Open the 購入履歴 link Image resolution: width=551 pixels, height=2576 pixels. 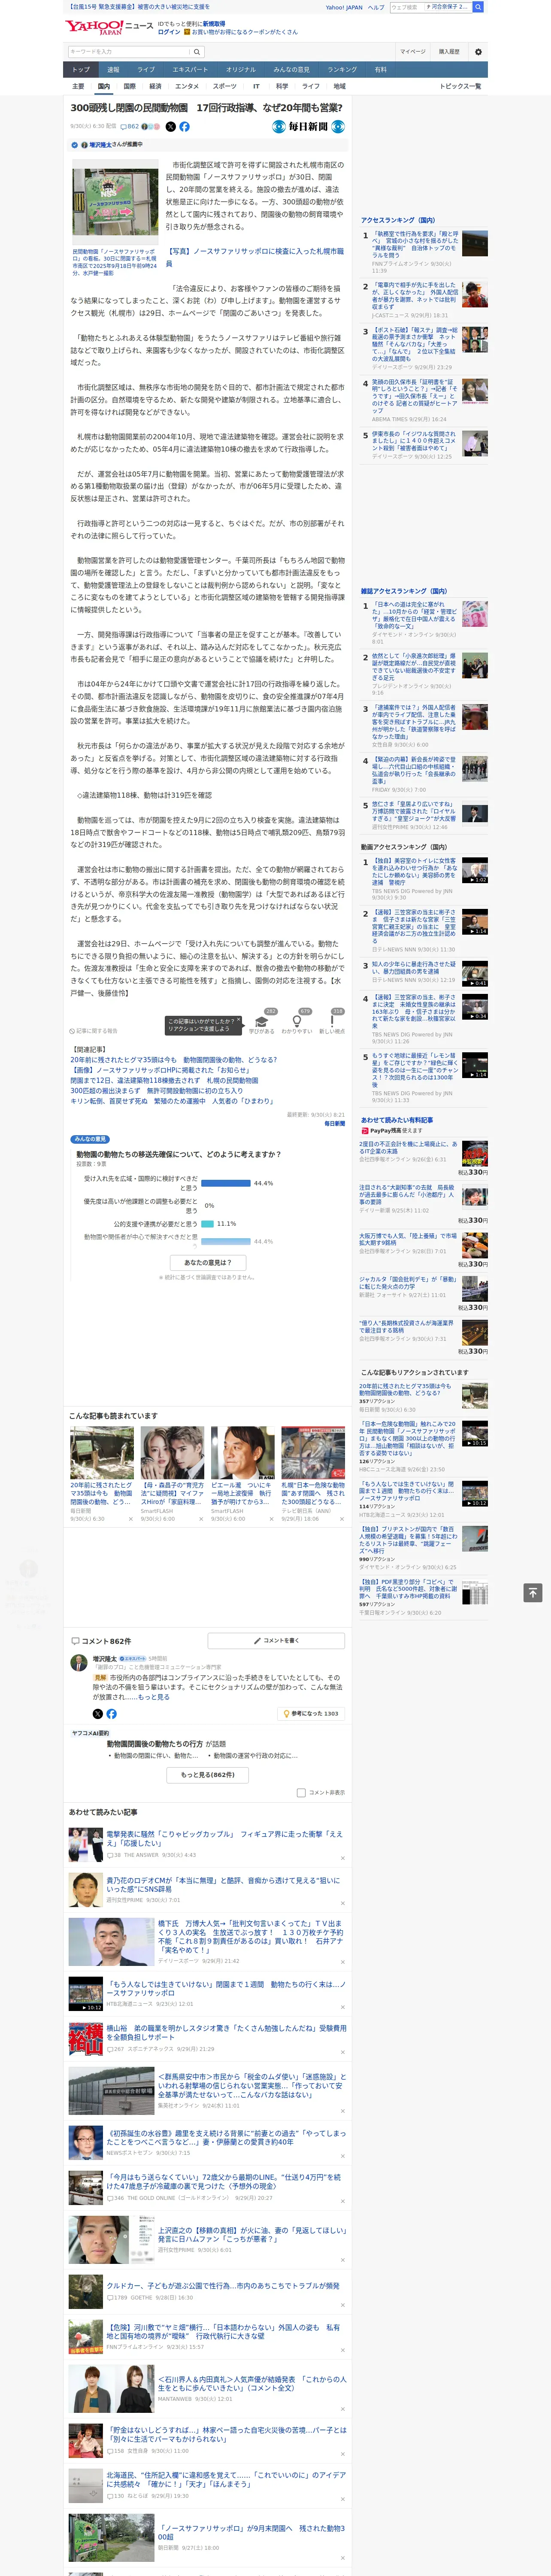point(449,52)
